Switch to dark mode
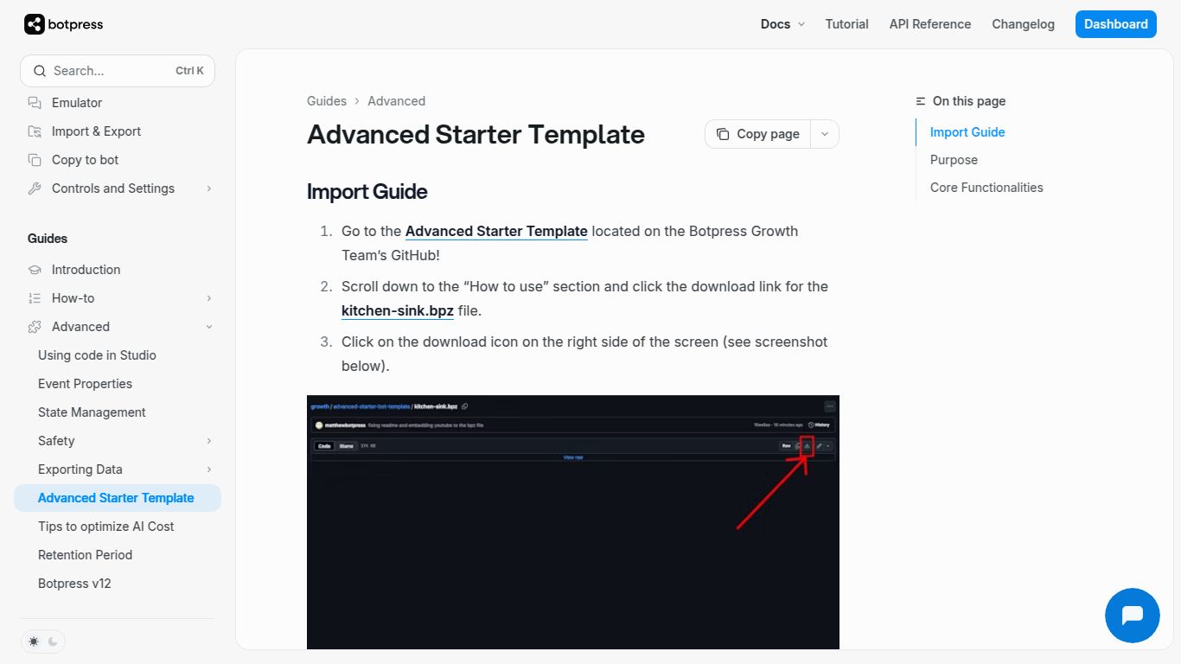This screenshot has width=1181, height=664. coord(54,641)
